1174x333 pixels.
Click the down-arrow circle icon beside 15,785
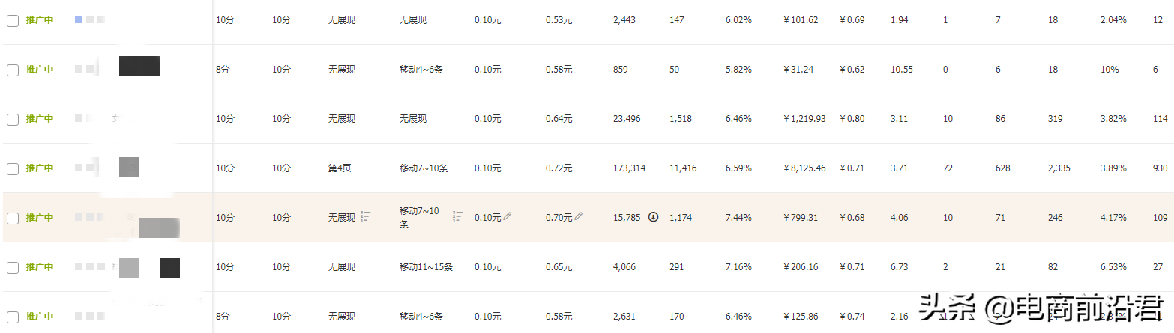tap(653, 217)
